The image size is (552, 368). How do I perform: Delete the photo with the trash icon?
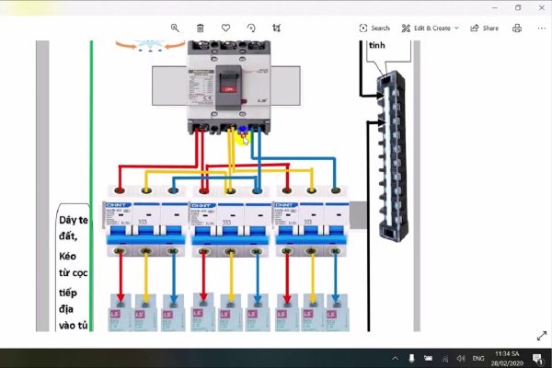click(x=200, y=29)
